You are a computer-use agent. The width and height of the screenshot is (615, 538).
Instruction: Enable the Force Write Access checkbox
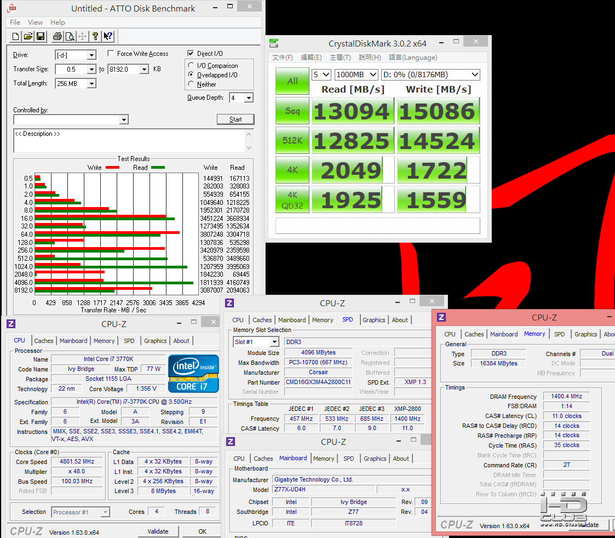[x=111, y=54]
